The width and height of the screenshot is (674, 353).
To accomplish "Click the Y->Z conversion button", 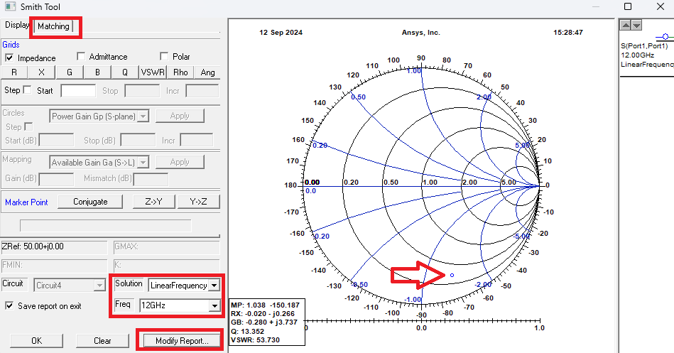I will tap(198, 202).
